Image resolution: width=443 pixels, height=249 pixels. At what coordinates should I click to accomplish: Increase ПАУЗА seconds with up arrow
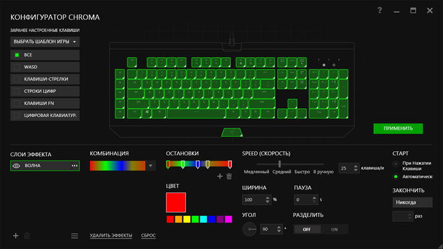tap(314, 197)
